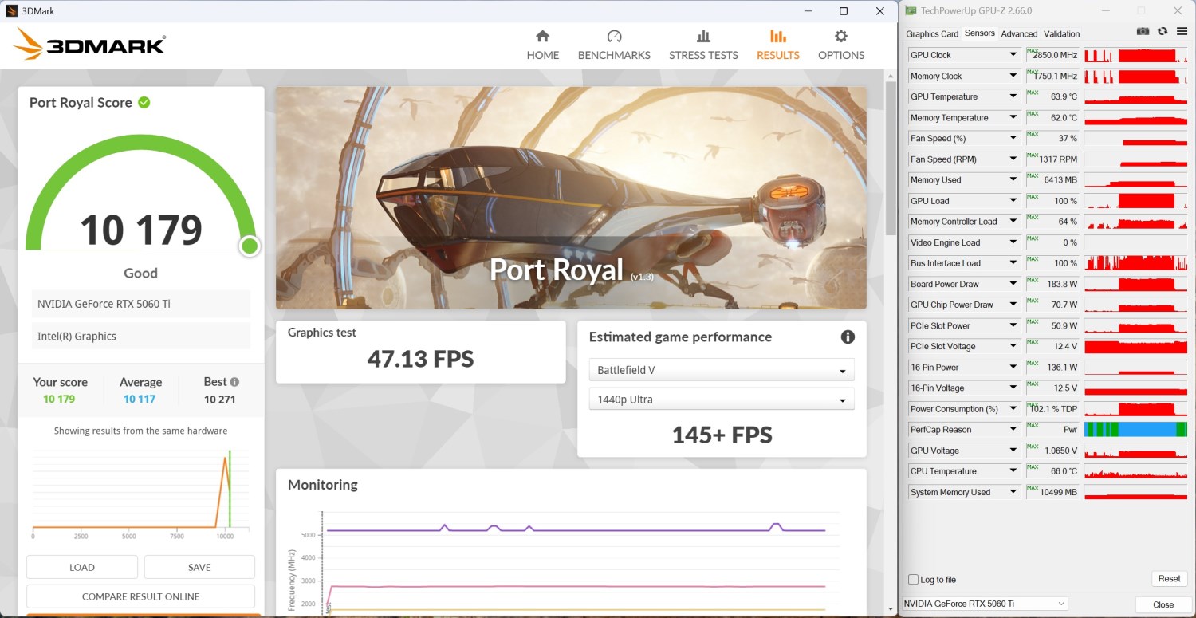The width and height of the screenshot is (1196, 618).
Task: Open Options with the gear icon
Action: pyautogui.click(x=840, y=37)
